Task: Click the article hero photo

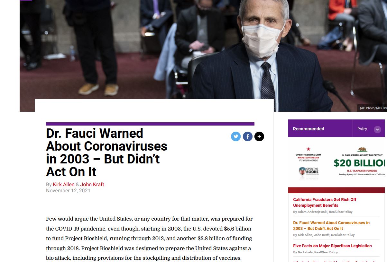Action: (203, 51)
